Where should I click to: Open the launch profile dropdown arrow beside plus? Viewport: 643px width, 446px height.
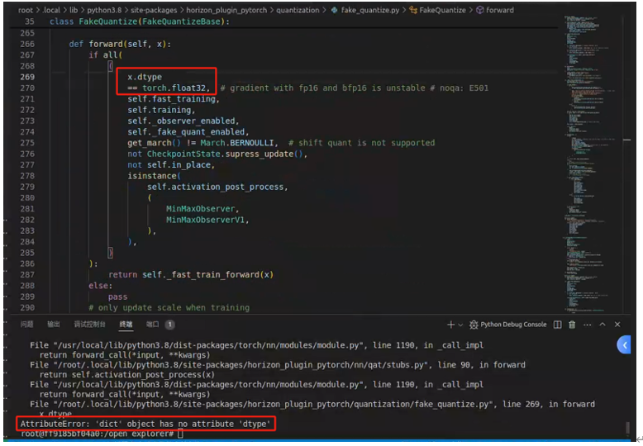pyautogui.click(x=461, y=325)
